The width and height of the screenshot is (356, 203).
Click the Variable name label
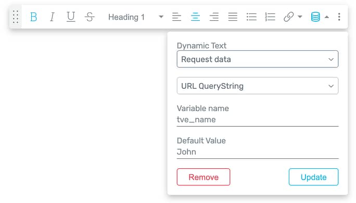pyautogui.click(x=203, y=109)
